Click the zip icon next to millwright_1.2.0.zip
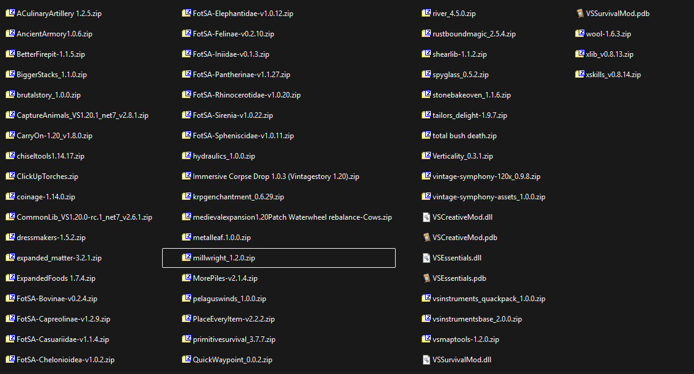694x374 pixels. click(186, 258)
